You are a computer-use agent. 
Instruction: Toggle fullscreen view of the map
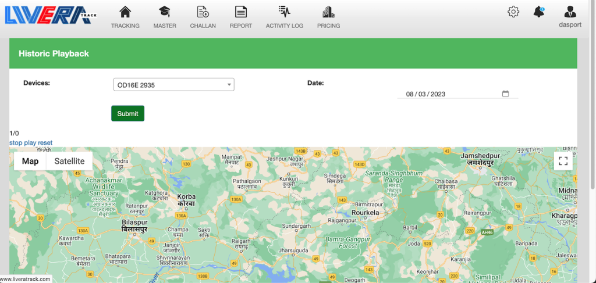563,161
